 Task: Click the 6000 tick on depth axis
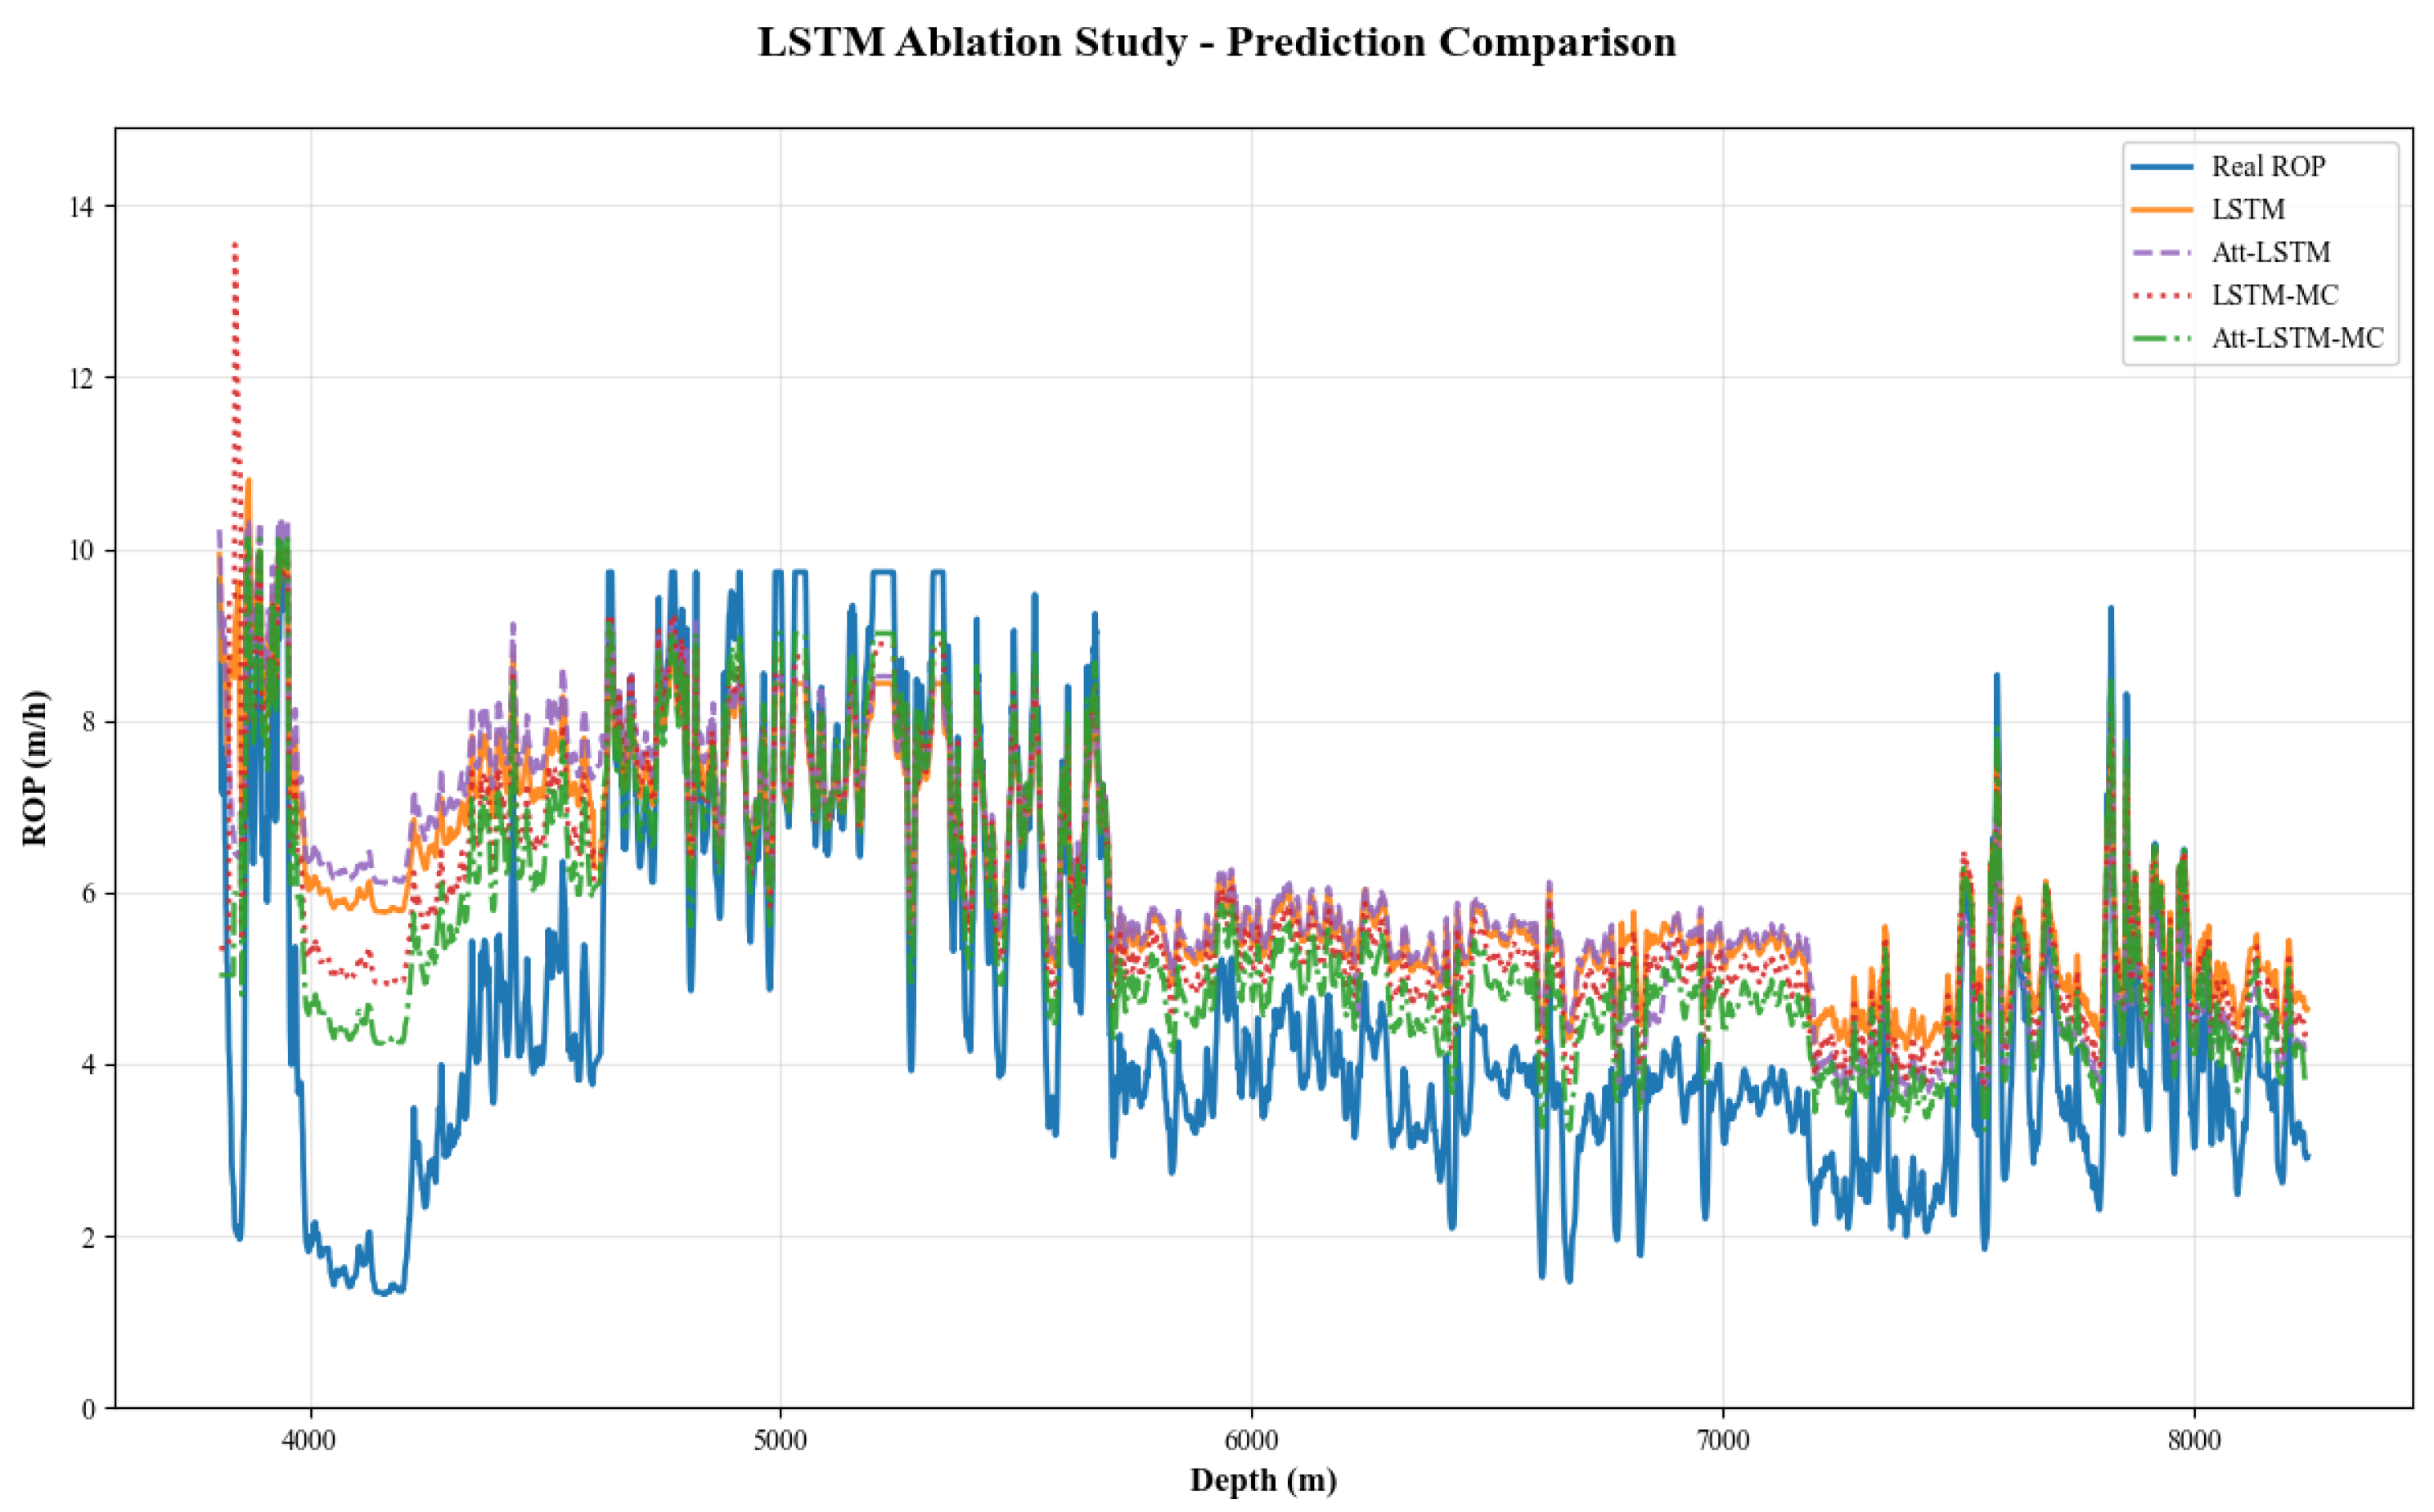coord(1252,1441)
